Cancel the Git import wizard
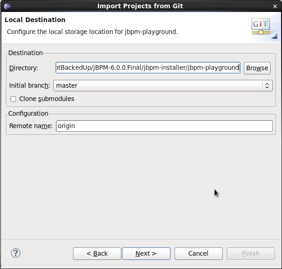Screen dimensions: 282x269 point(198,253)
